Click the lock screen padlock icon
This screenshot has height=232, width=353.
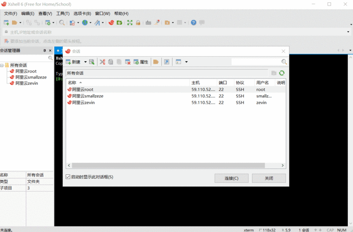coord(138,22)
